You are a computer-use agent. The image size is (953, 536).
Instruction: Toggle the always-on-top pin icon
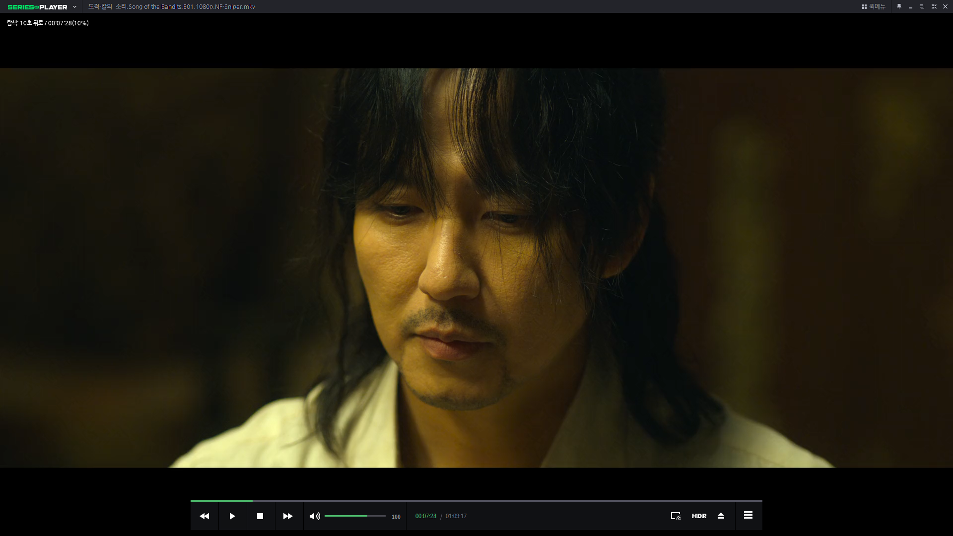click(x=899, y=7)
